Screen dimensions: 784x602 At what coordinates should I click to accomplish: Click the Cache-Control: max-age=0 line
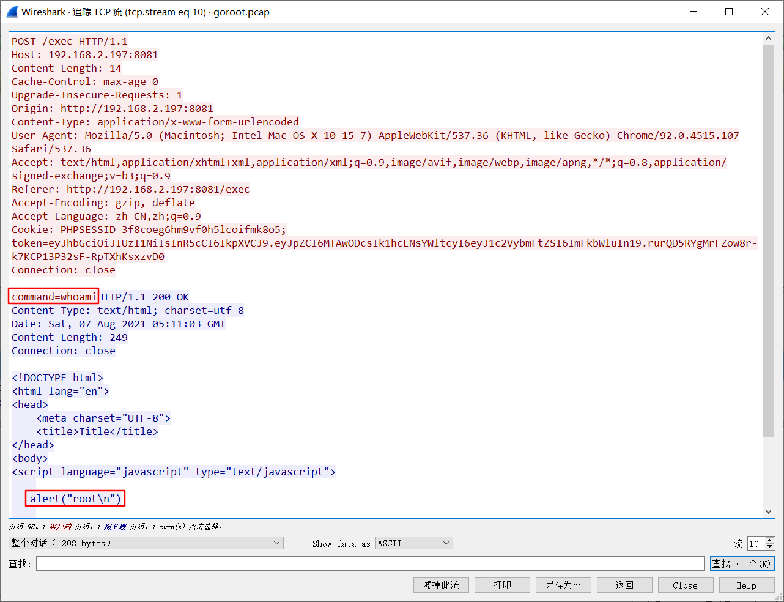pyautogui.click(x=85, y=81)
